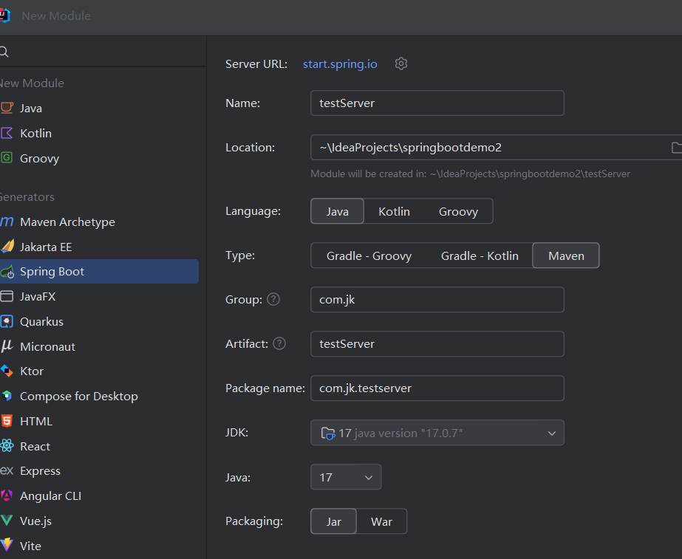The width and height of the screenshot is (682, 559).
Task: Click the Java module cup icon
Action: tap(7, 108)
